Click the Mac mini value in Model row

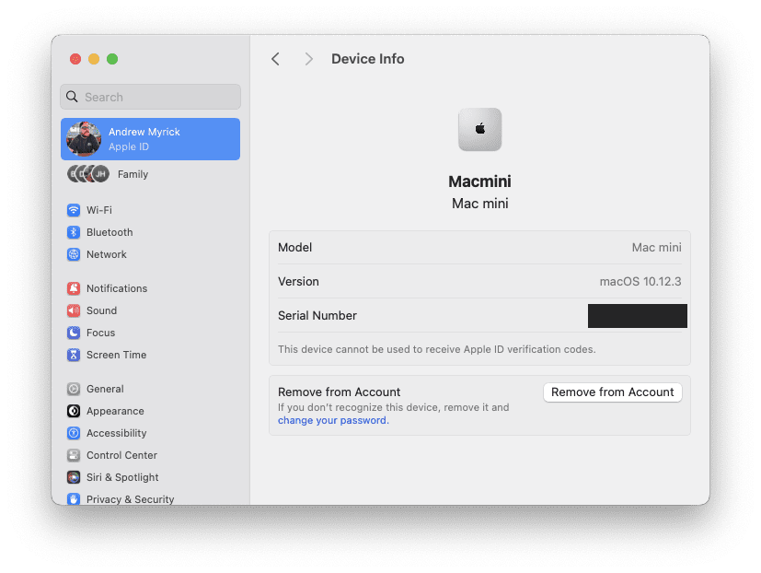656,248
